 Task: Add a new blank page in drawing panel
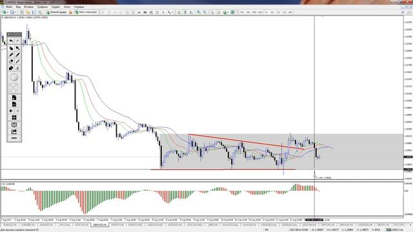14,97
